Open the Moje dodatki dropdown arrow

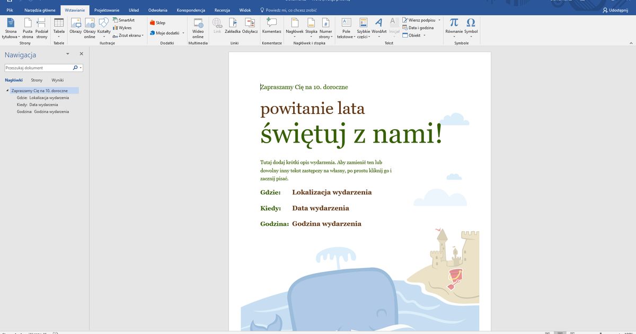pos(182,33)
